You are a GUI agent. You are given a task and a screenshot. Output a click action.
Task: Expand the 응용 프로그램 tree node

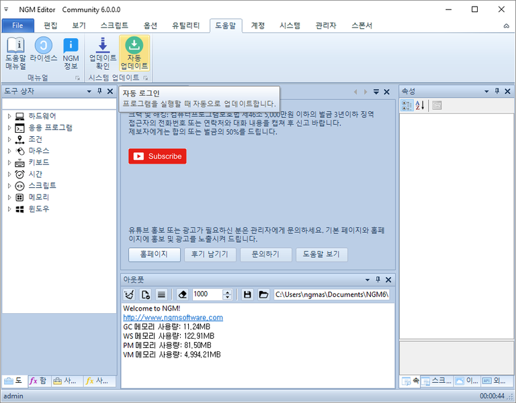pyautogui.click(x=9, y=128)
